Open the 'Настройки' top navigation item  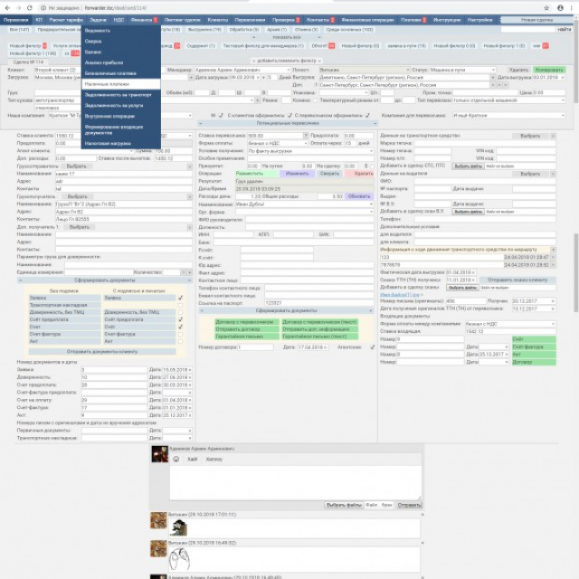480,20
